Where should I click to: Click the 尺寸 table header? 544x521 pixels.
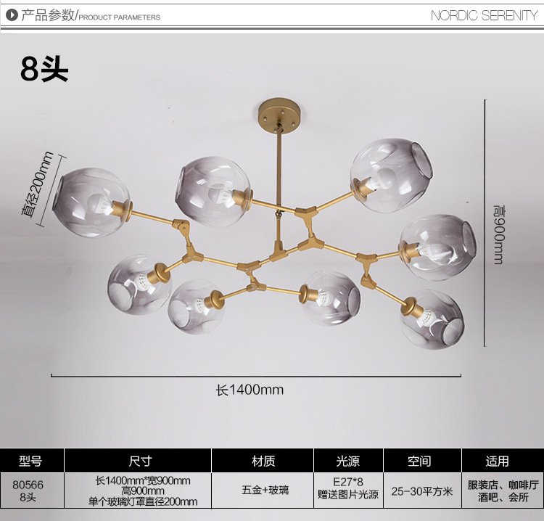tap(138, 461)
